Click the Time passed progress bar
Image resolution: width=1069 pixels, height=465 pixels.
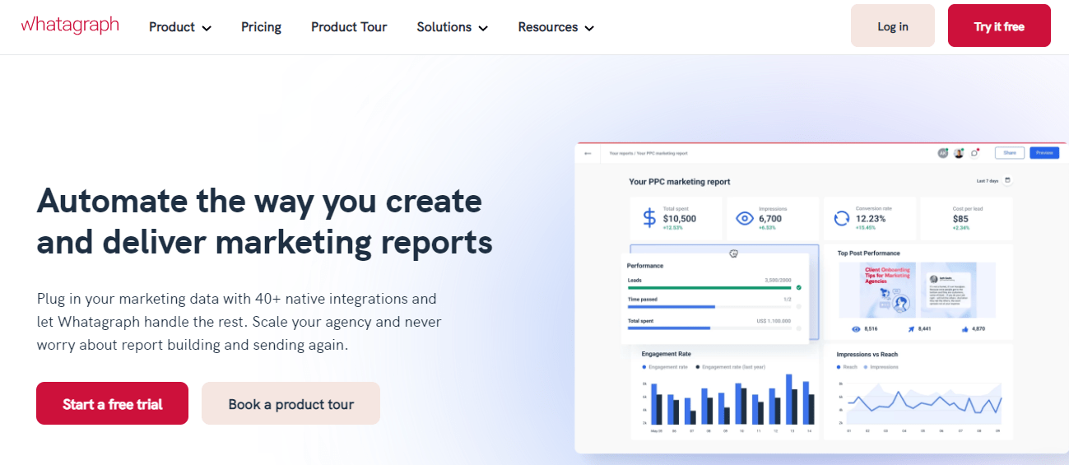[709, 307]
